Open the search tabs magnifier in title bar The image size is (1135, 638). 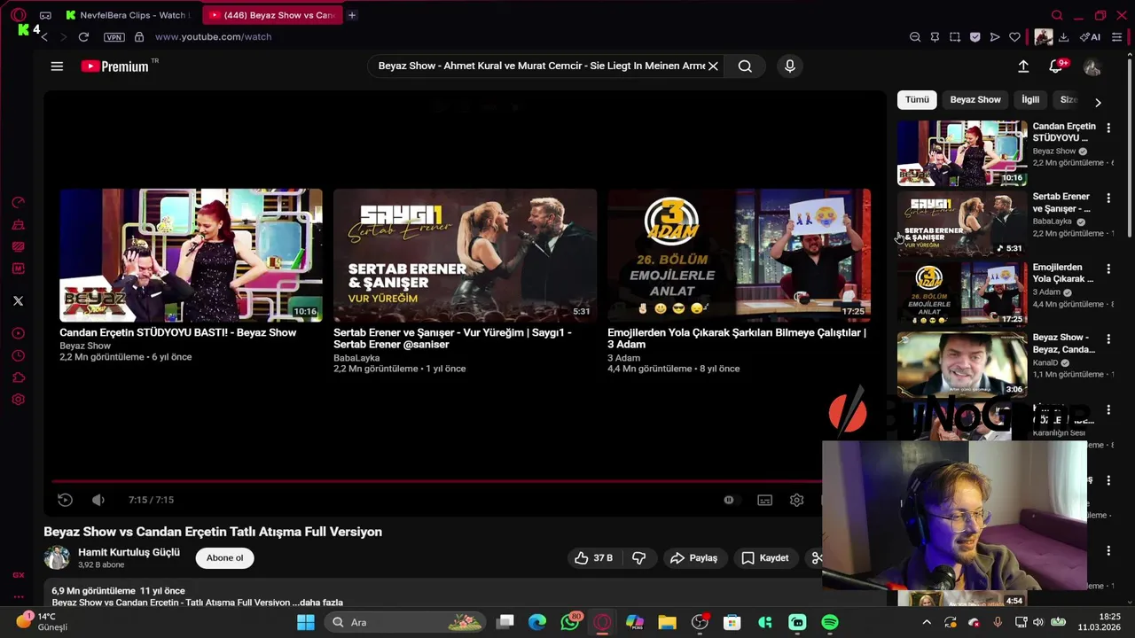pyautogui.click(x=1057, y=15)
